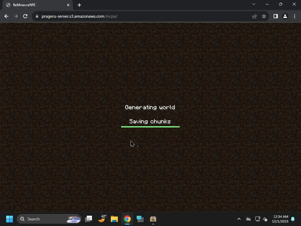
Task: View site information via lock icon
Action: 37,16
